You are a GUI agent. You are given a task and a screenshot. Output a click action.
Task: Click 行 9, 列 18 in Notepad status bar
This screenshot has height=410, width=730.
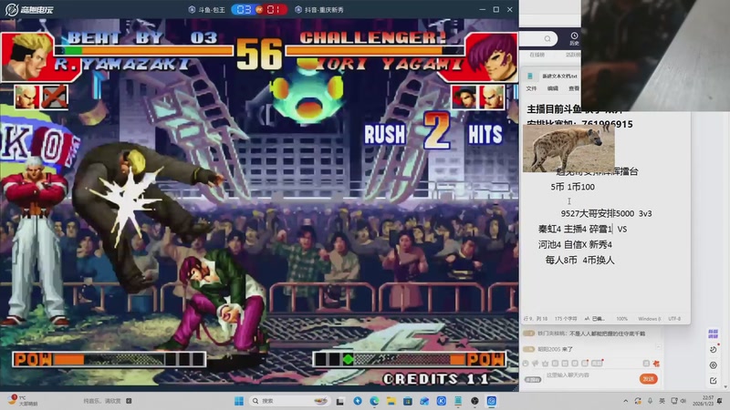point(536,319)
